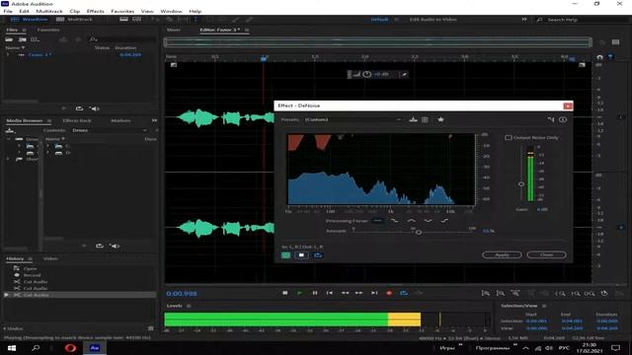Screen dimensions: 632x355
Task: Open the Multitrack menu
Action: (49, 11)
